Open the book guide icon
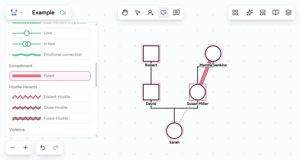The image size is (301, 160). point(275,13)
